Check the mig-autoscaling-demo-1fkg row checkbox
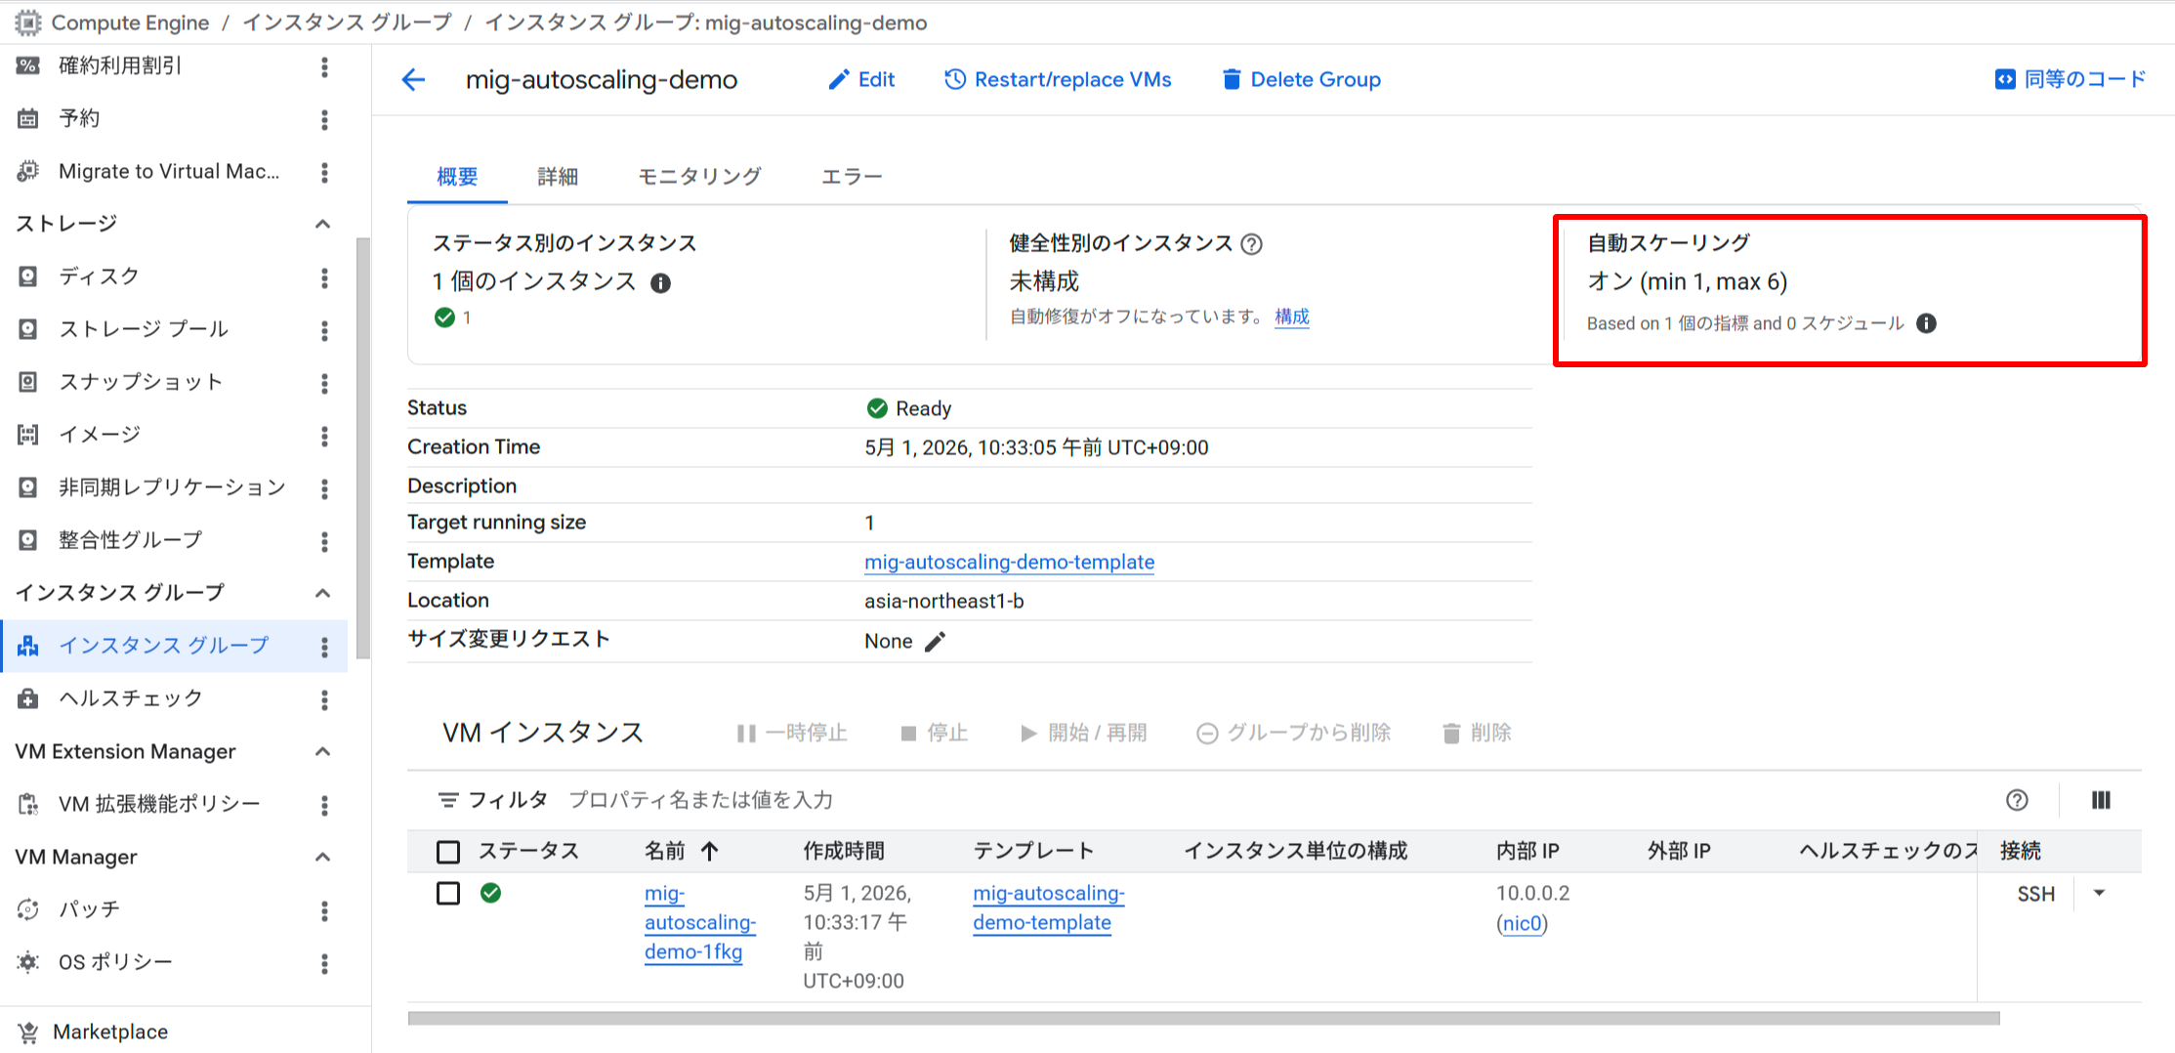Image resolution: width=2175 pixels, height=1053 pixels. [x=448, y=893]
